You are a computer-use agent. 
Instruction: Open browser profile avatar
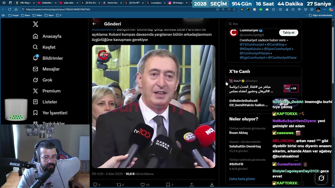click(x=318, y=9)
